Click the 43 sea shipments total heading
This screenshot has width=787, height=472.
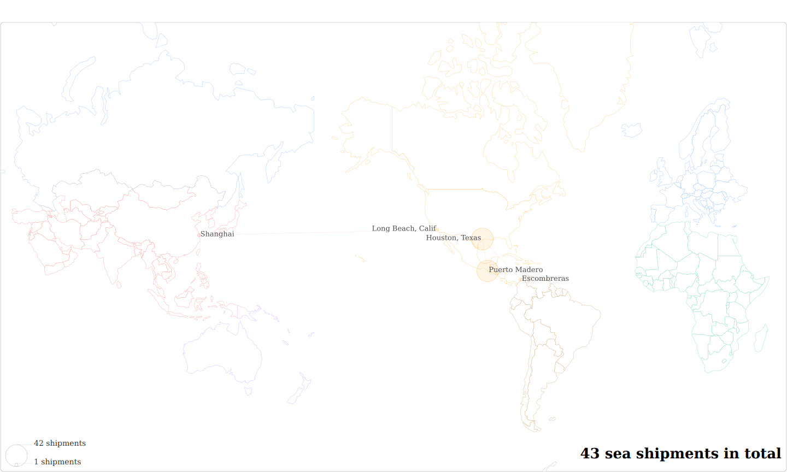680,453
